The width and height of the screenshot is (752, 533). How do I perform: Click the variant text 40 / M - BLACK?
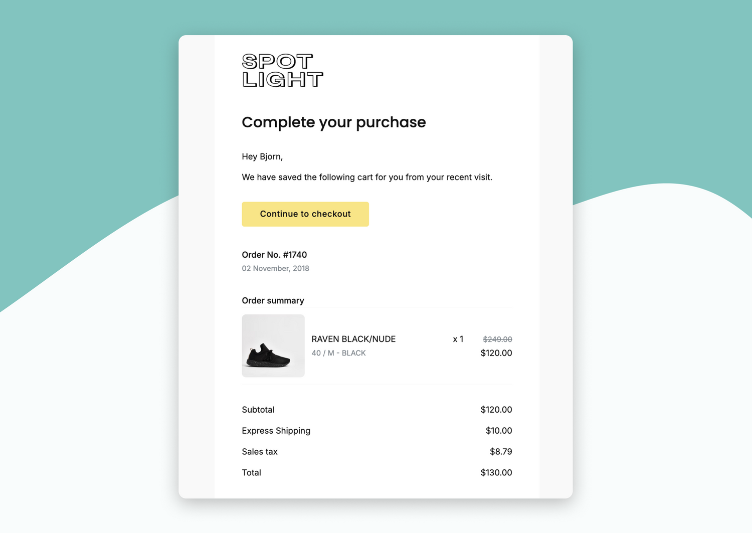339,353
